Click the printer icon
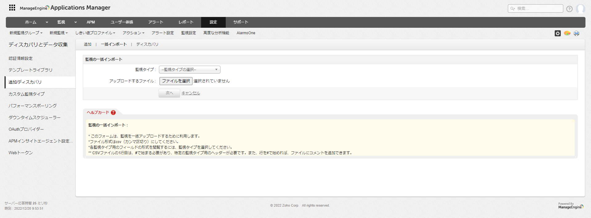The image size is (591, 218). point(576,33)
